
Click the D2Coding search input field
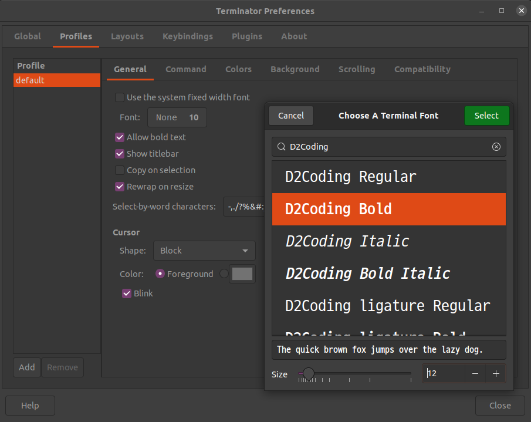click(389, 147)
